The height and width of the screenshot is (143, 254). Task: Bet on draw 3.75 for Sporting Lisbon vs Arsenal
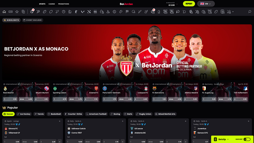(x=76, y=99)
